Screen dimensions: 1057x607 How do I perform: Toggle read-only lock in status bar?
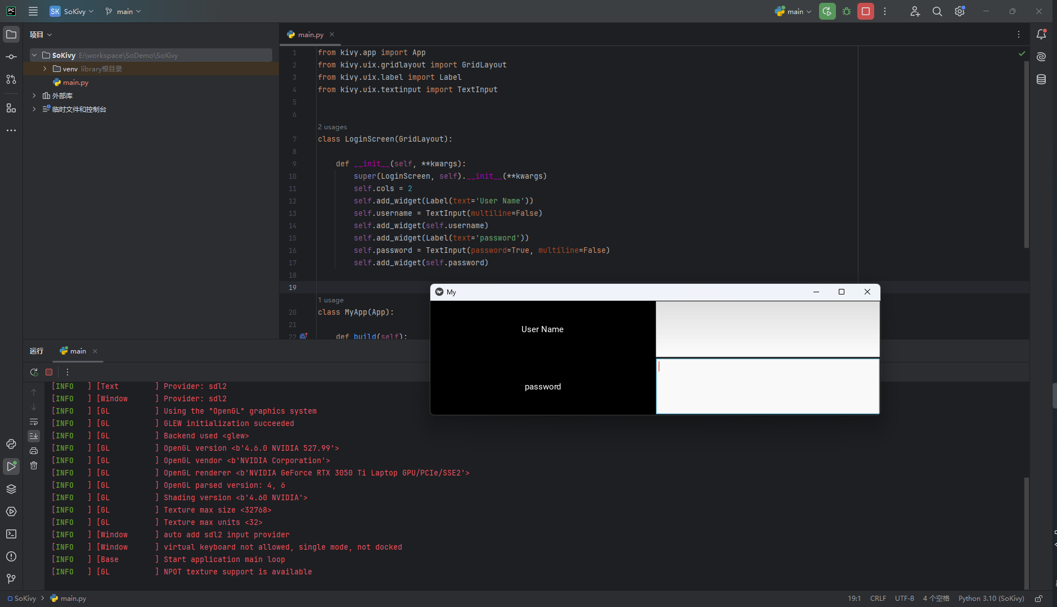click(1039, 599)
